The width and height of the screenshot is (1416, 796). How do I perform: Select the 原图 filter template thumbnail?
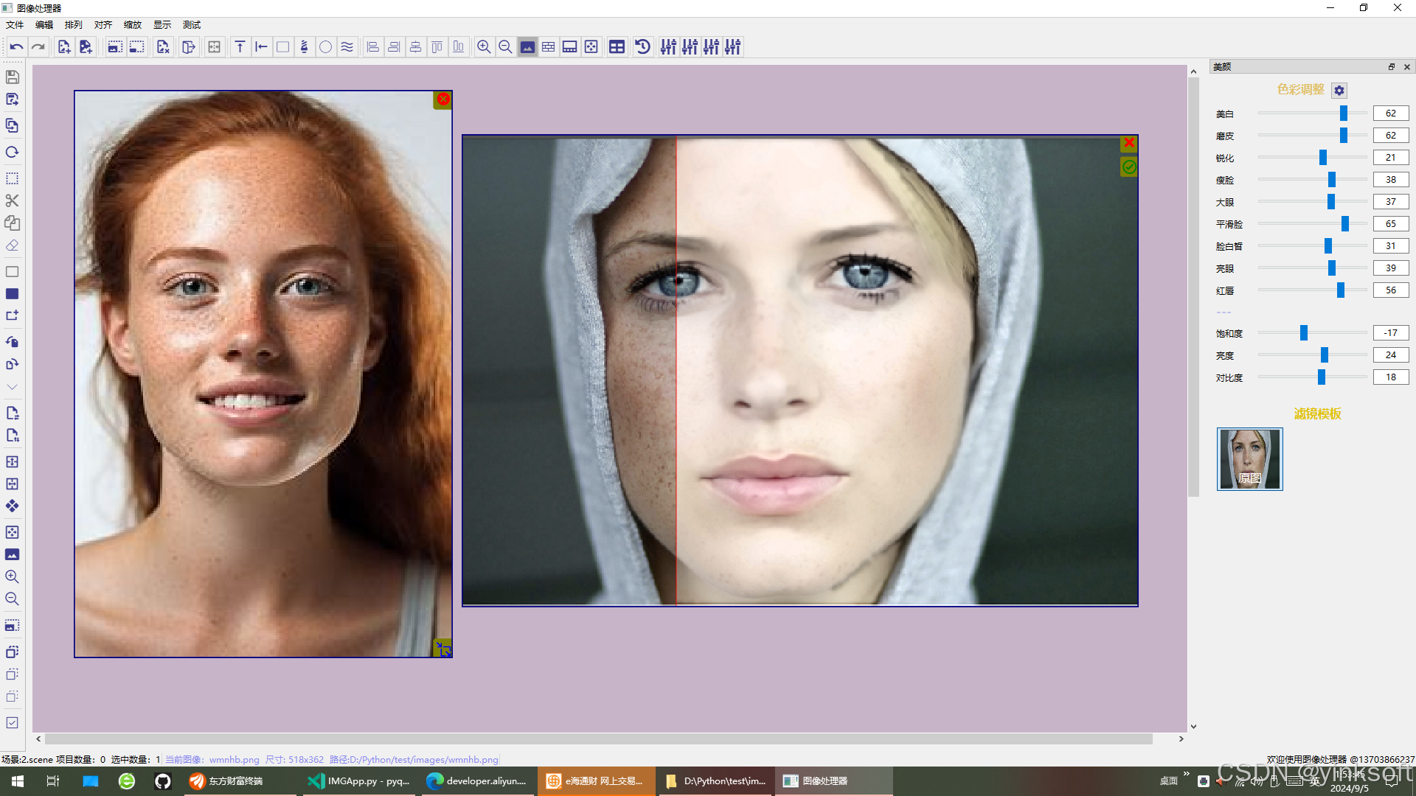1249,458
